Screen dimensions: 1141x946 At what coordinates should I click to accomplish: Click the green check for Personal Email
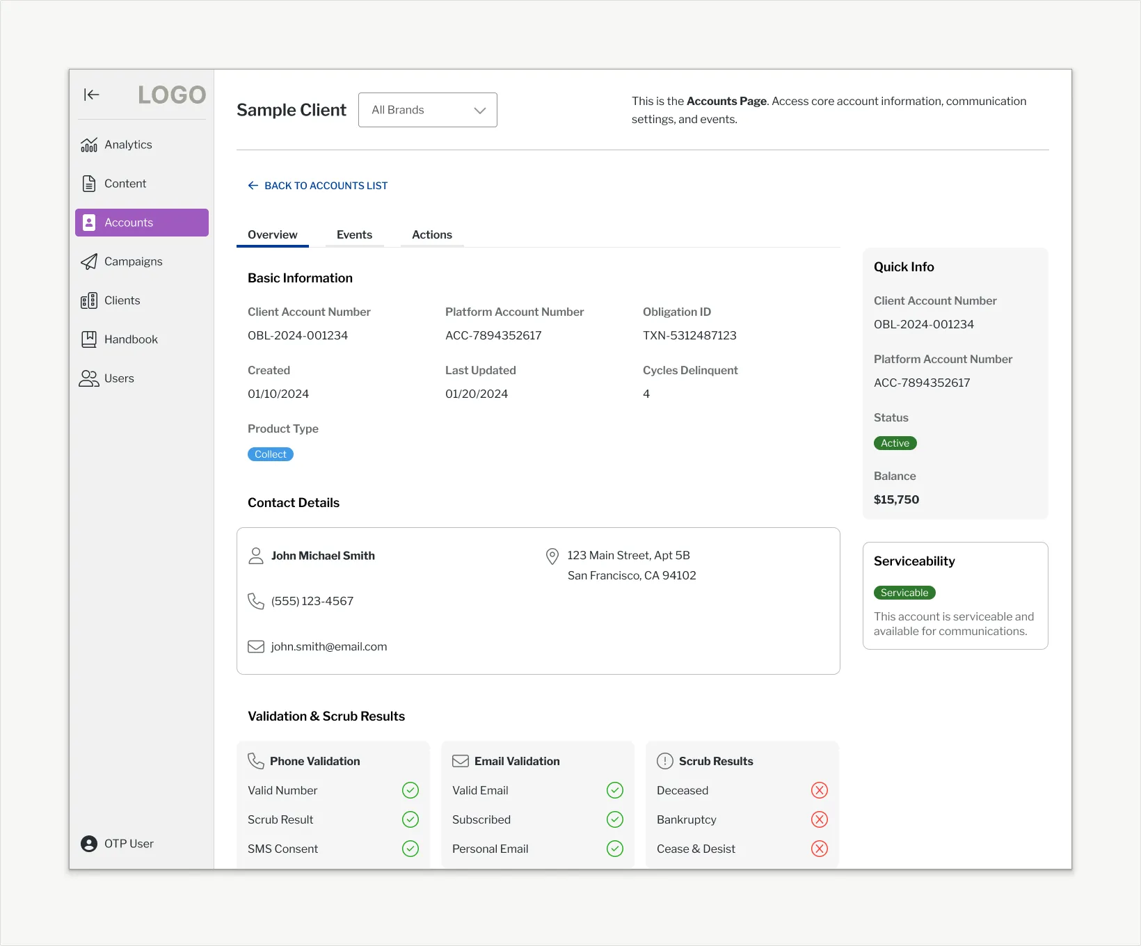615,849
